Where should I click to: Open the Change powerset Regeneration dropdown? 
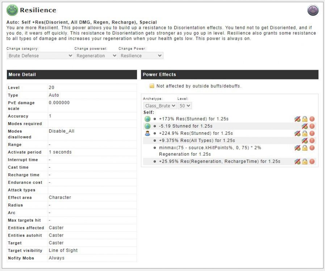96,56
